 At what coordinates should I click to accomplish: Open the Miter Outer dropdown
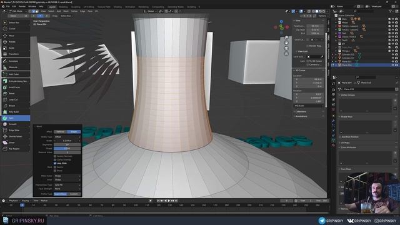pyautogui.click(x=67, y=176)
